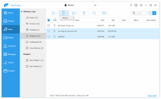Screen dimensions: 161x99
Task: Sort by the Date Added column header
Action: [x=151, y=20]
